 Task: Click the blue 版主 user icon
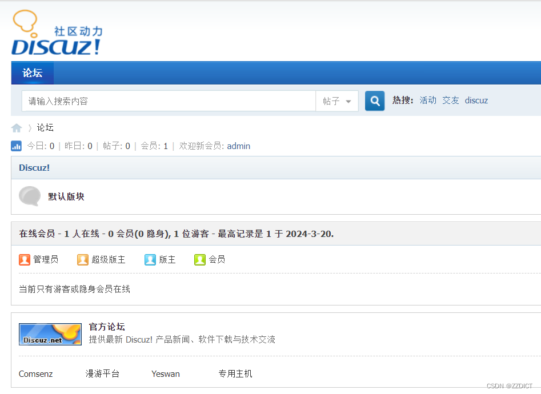click(150, 259)
